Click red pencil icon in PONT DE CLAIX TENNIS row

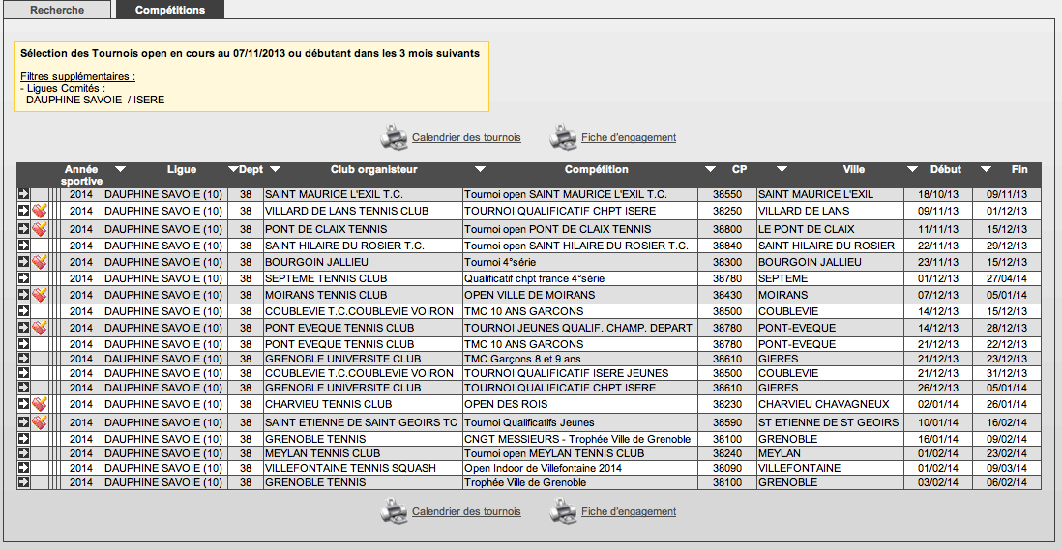coord(40,229)
